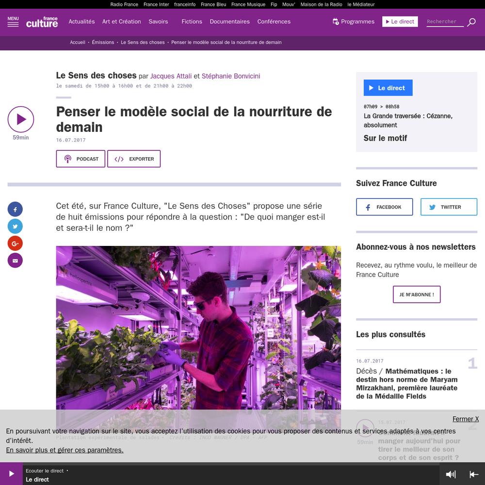This screenshot has width=485, height=485.
Task: Click the JE M'ABONNE ! newsletter button
Action: [417, 294]
